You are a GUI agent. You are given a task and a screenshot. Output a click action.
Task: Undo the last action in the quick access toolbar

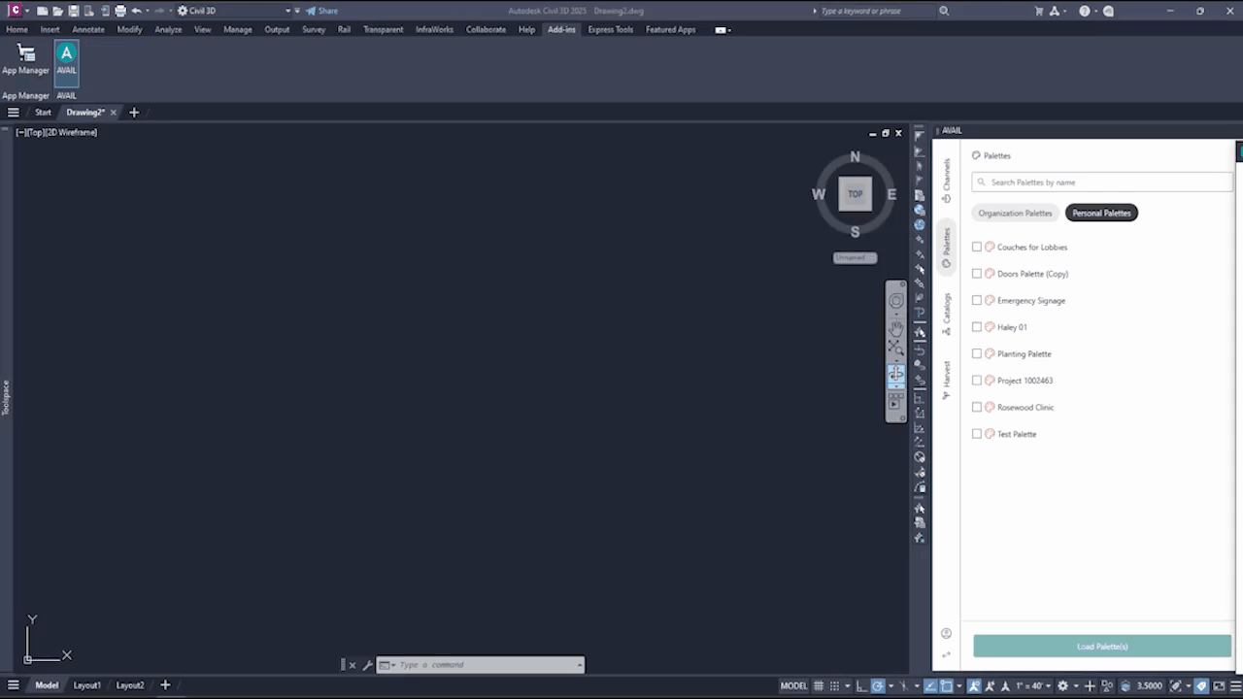click(x=136, y=11)
